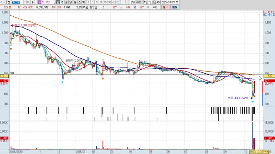Open the stock search magnifier icon
The height and width of the screenshot is (154, 275).
(28, 2)
